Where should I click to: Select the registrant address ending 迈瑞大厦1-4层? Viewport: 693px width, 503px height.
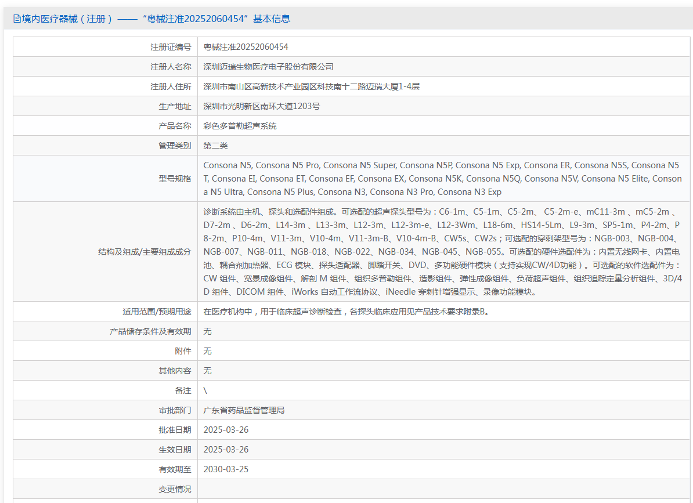(312, 86)
